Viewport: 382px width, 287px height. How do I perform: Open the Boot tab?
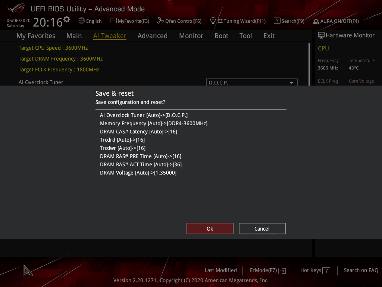pyautogui.click(x=221, y=36)
